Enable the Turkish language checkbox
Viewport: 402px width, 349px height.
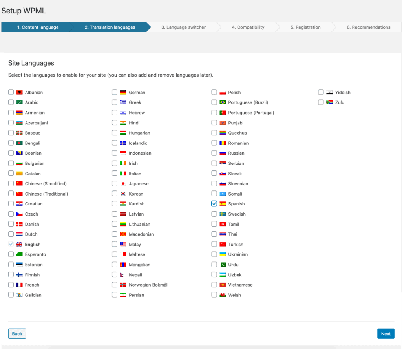coord(214,244)
